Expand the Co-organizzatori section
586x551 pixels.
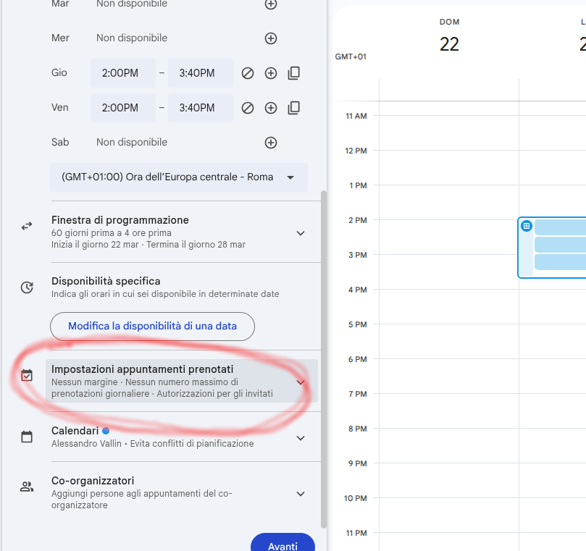(x=301, y=494)
